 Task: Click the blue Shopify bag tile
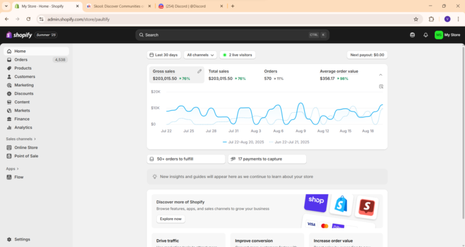click(x=341, y=204)
